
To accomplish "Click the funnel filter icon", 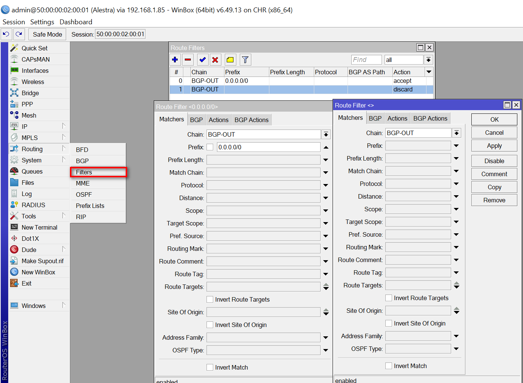I will click(245, 60).
